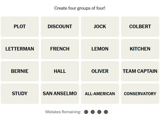Pick the JOCK word tile
Image resolution: width=160 pixels, height=116 pixels.
(x=100, y=27)
